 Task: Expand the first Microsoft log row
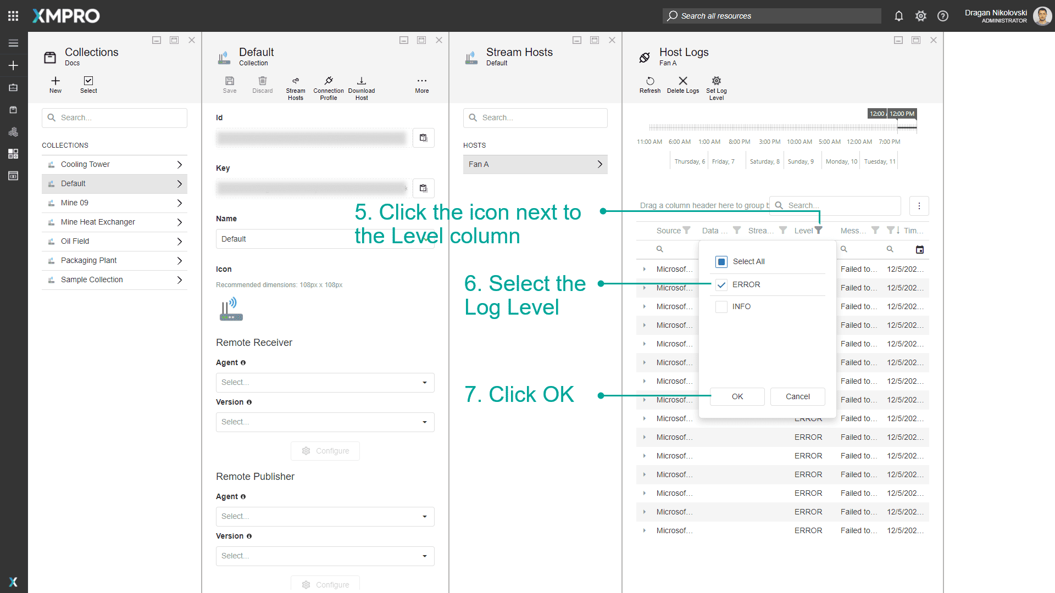coord(645,270)
